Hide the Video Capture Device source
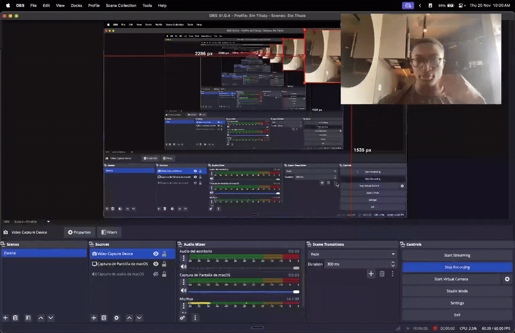 (x=156, y=254)
